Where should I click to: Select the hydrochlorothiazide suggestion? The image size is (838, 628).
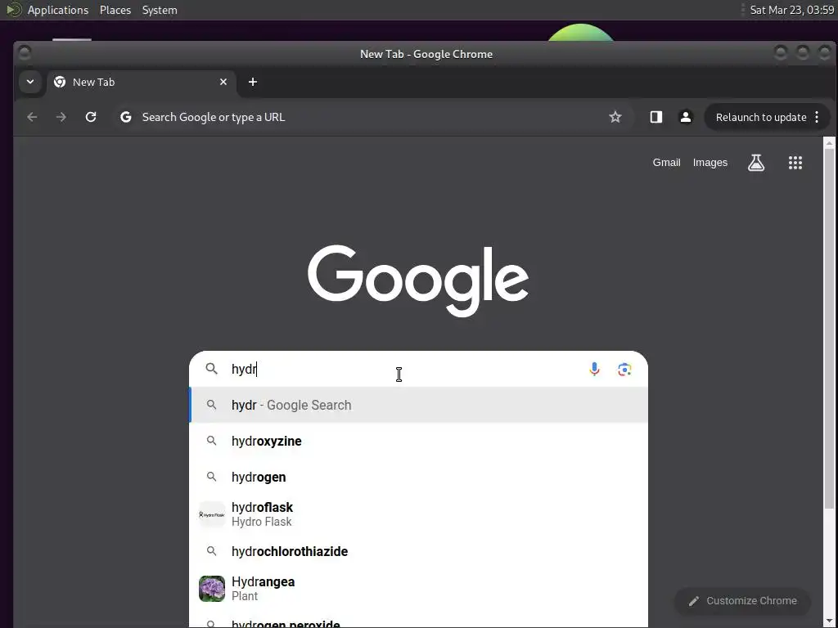(418, 551)
